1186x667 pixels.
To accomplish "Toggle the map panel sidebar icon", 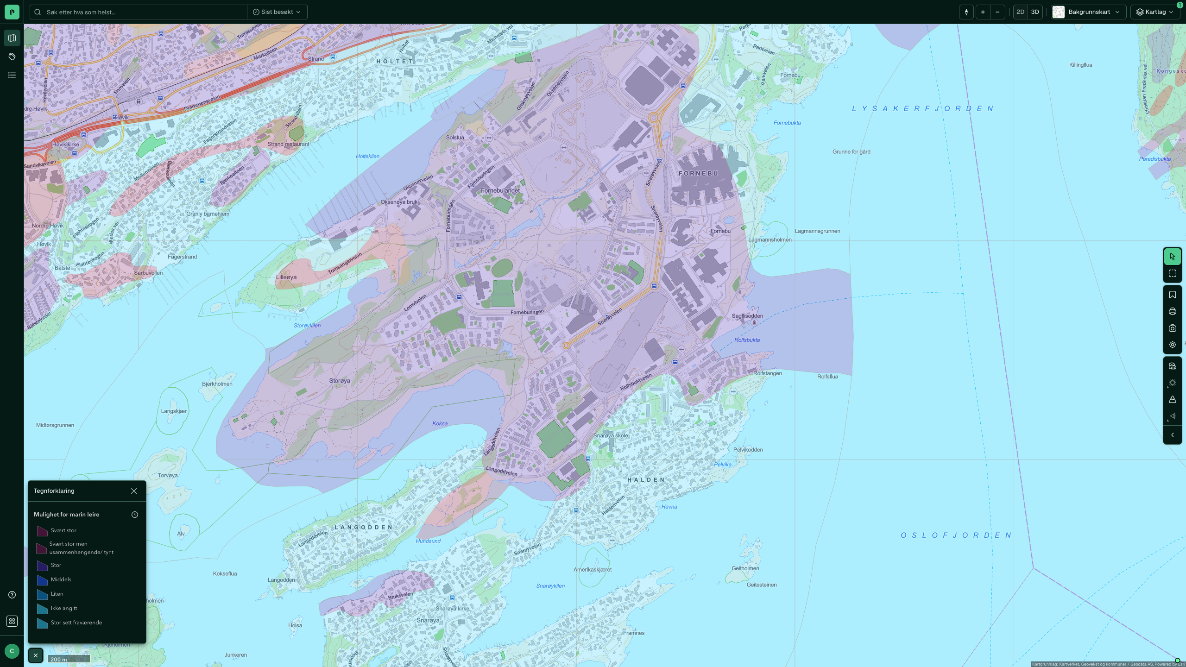I will coord(12,38).
